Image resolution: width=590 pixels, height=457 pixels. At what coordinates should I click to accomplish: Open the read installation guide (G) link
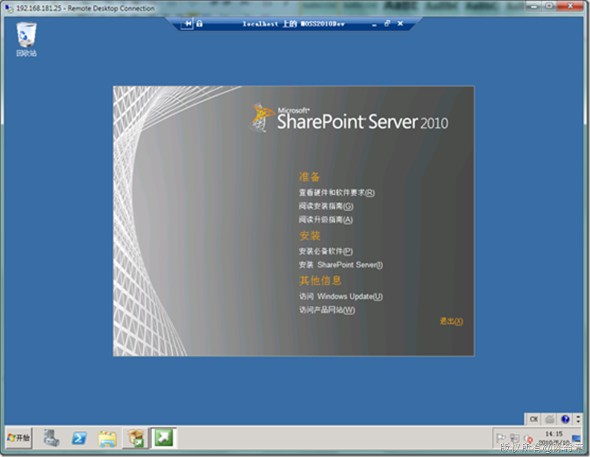click(x=326, y=206)
